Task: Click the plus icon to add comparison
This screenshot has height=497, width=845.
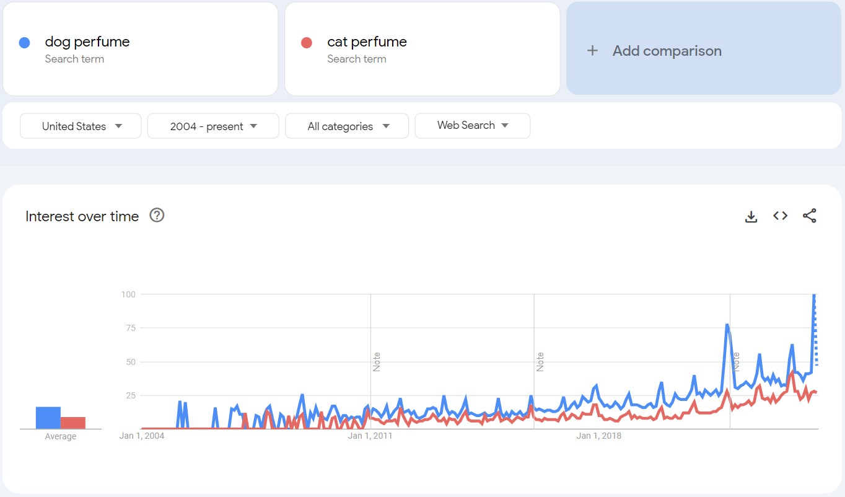Action: coord(593,50)
